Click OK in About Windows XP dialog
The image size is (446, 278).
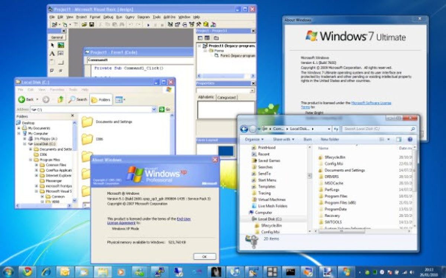[x=204, y=256]
